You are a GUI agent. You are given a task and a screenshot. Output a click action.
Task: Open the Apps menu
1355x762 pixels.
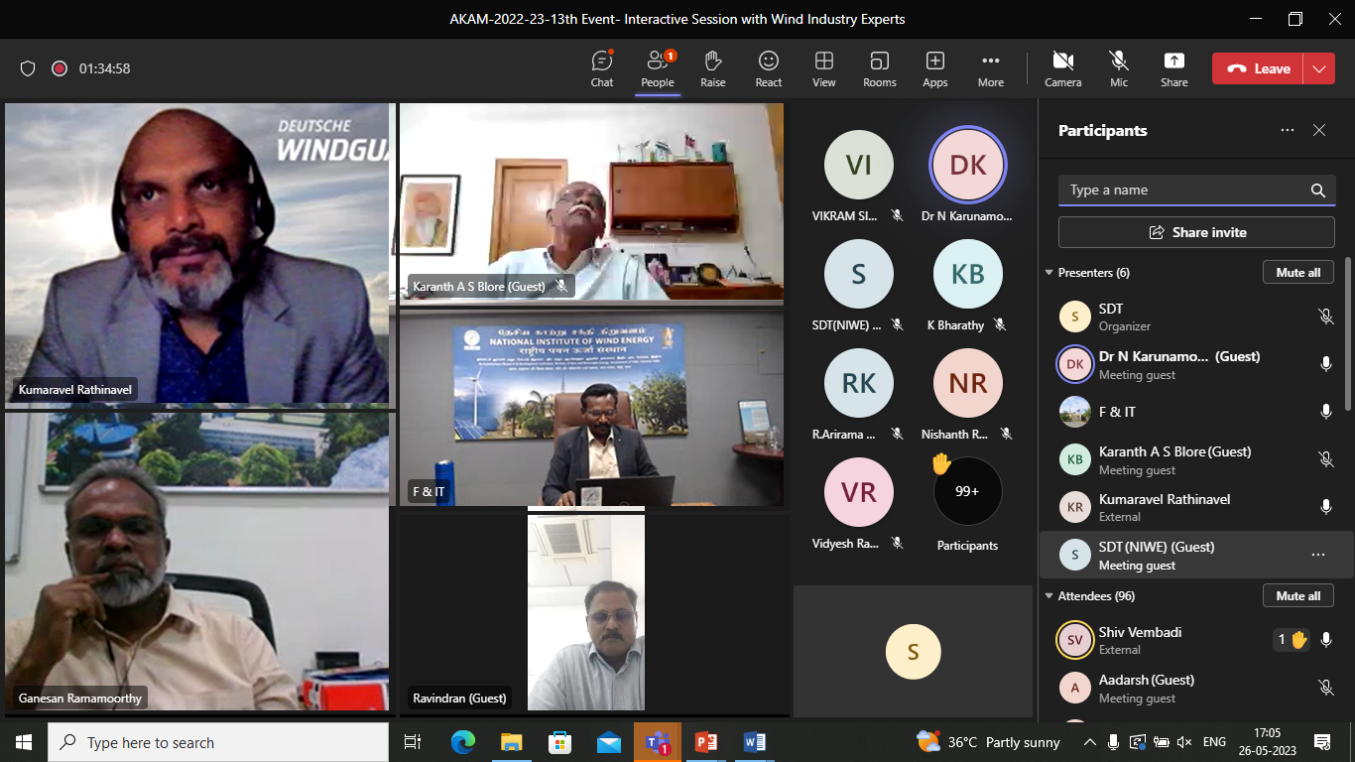pyautogui.click(x=934, y=68)
